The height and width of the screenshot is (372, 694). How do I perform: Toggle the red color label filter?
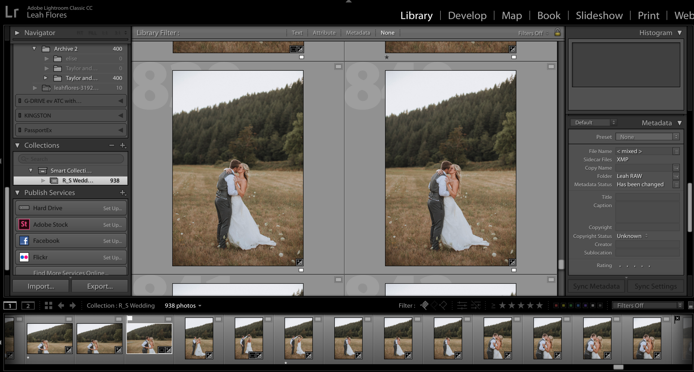556,305
